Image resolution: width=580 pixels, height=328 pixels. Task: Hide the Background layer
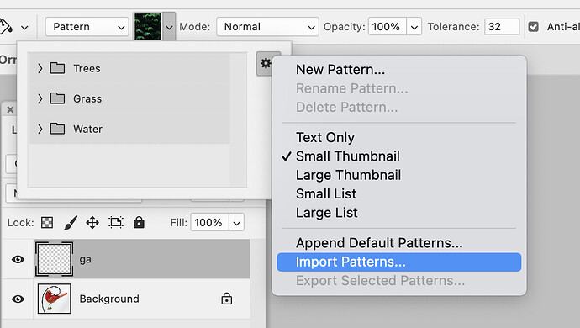[x=18, y=299]
